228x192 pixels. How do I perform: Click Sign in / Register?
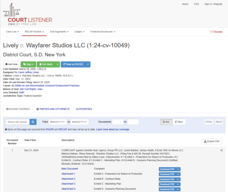tap(213, 4)
